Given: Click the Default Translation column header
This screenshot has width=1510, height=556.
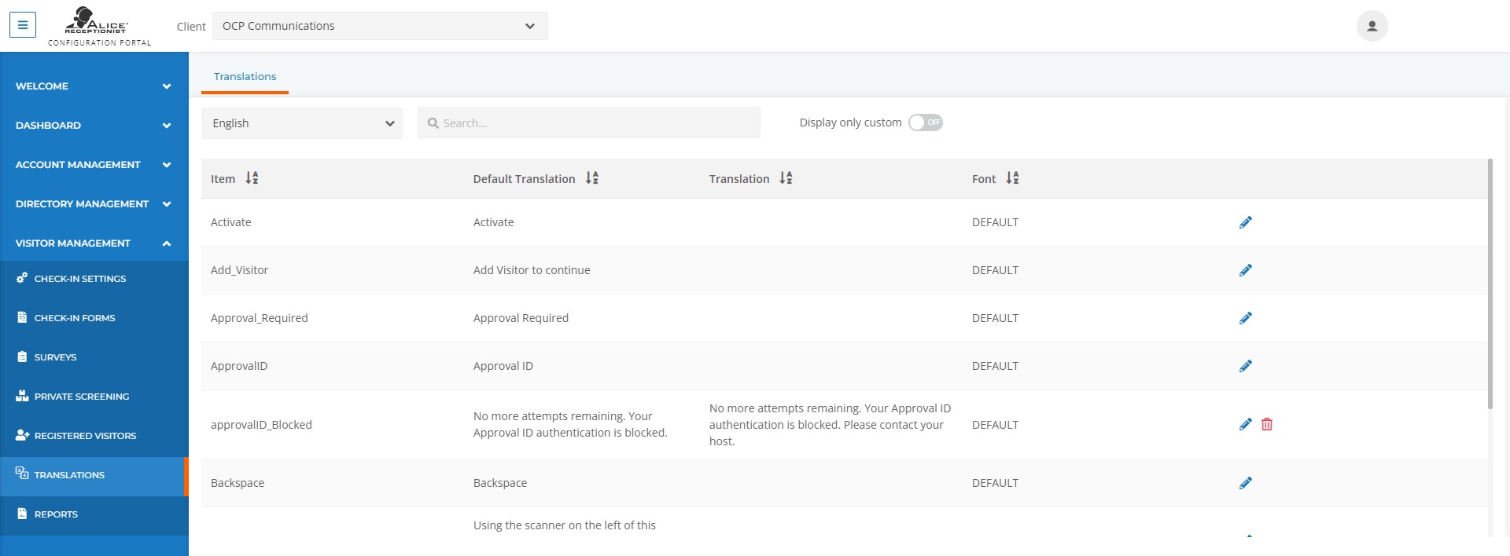Looking at the screenshot, I should click(524, 179).
